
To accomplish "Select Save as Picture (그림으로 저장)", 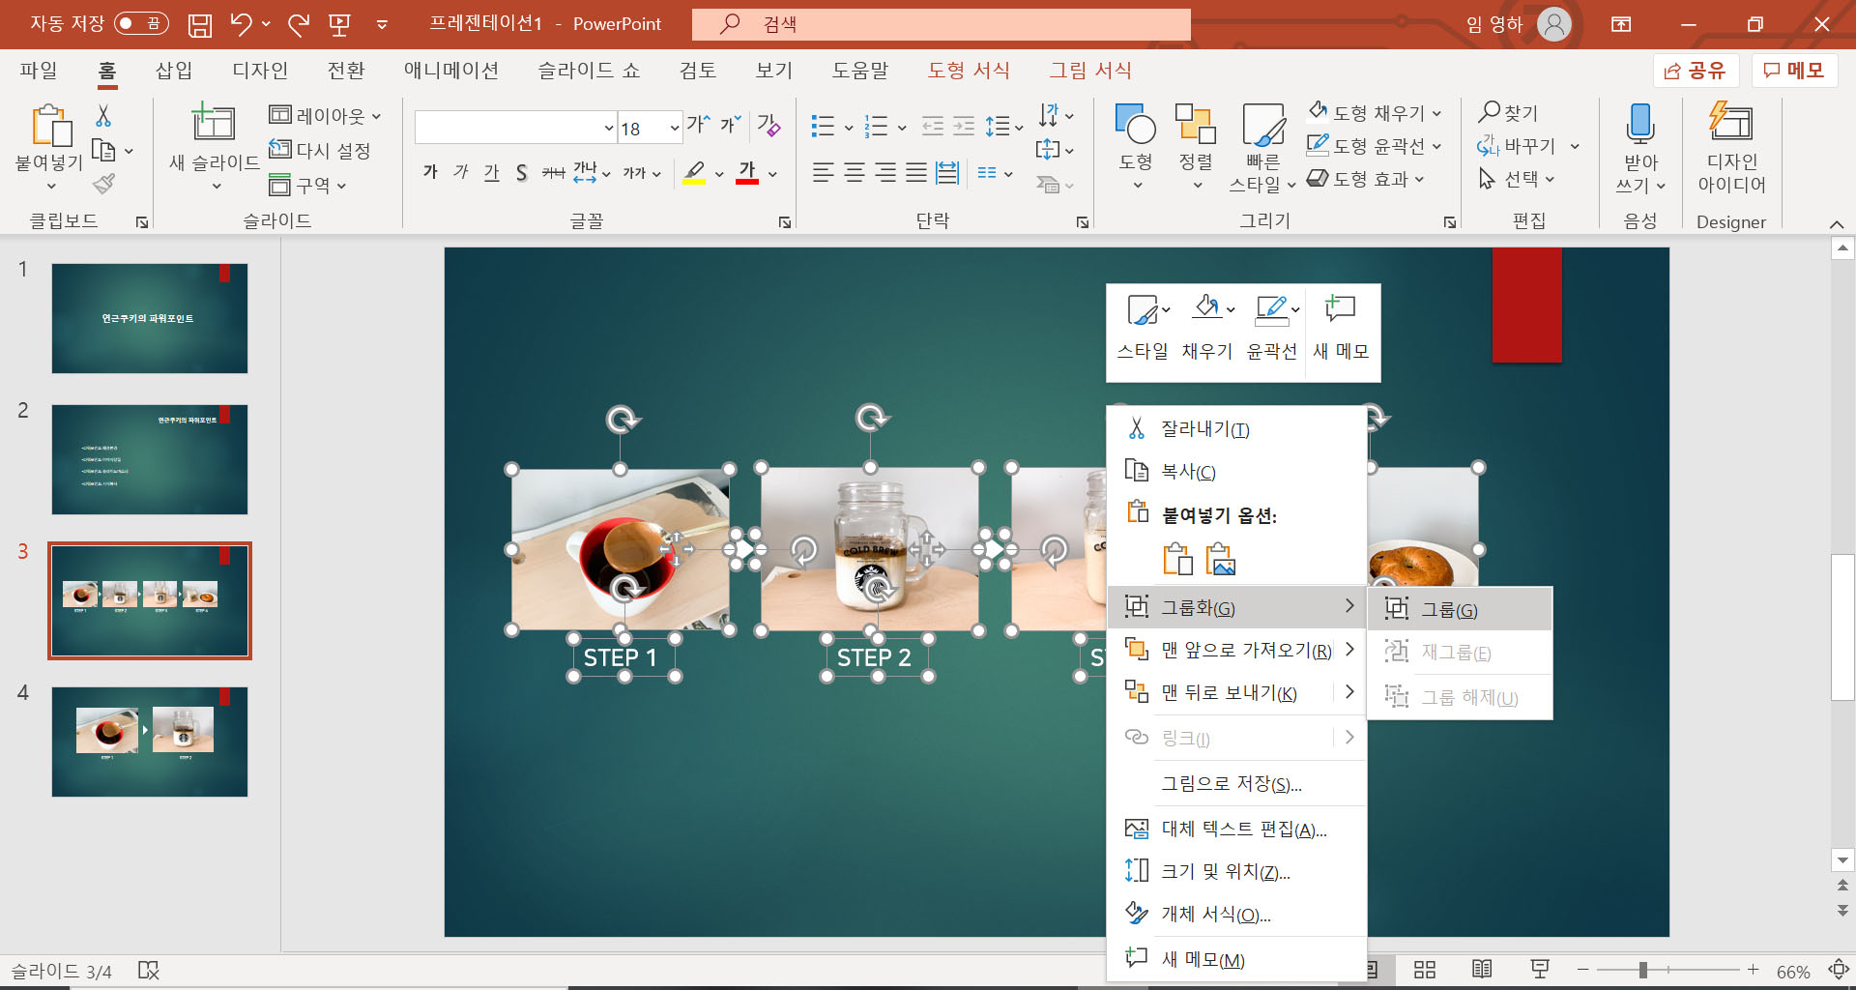I will [1237, 784].
